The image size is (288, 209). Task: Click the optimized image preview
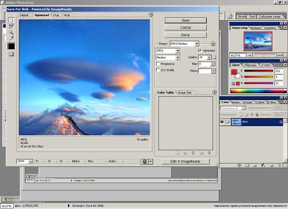tap(84, 77)
